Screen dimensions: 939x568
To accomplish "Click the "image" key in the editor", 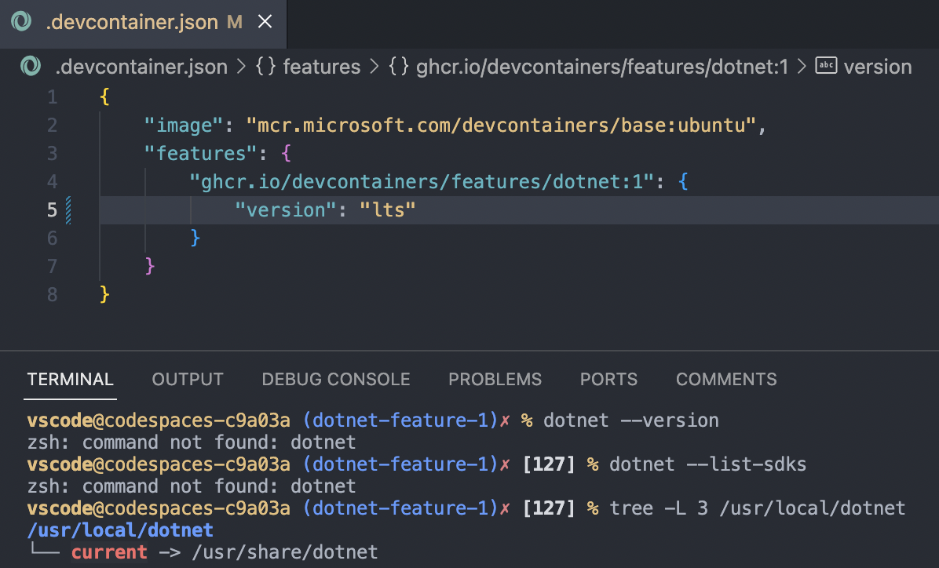I will (184, 125).
